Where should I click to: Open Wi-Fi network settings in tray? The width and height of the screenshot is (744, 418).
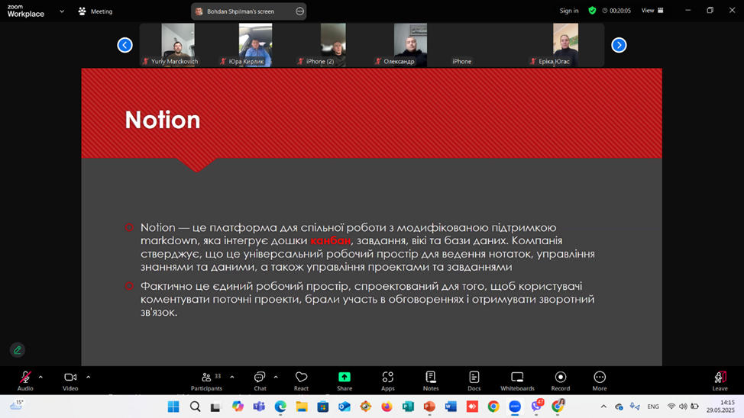pos(671,406)
